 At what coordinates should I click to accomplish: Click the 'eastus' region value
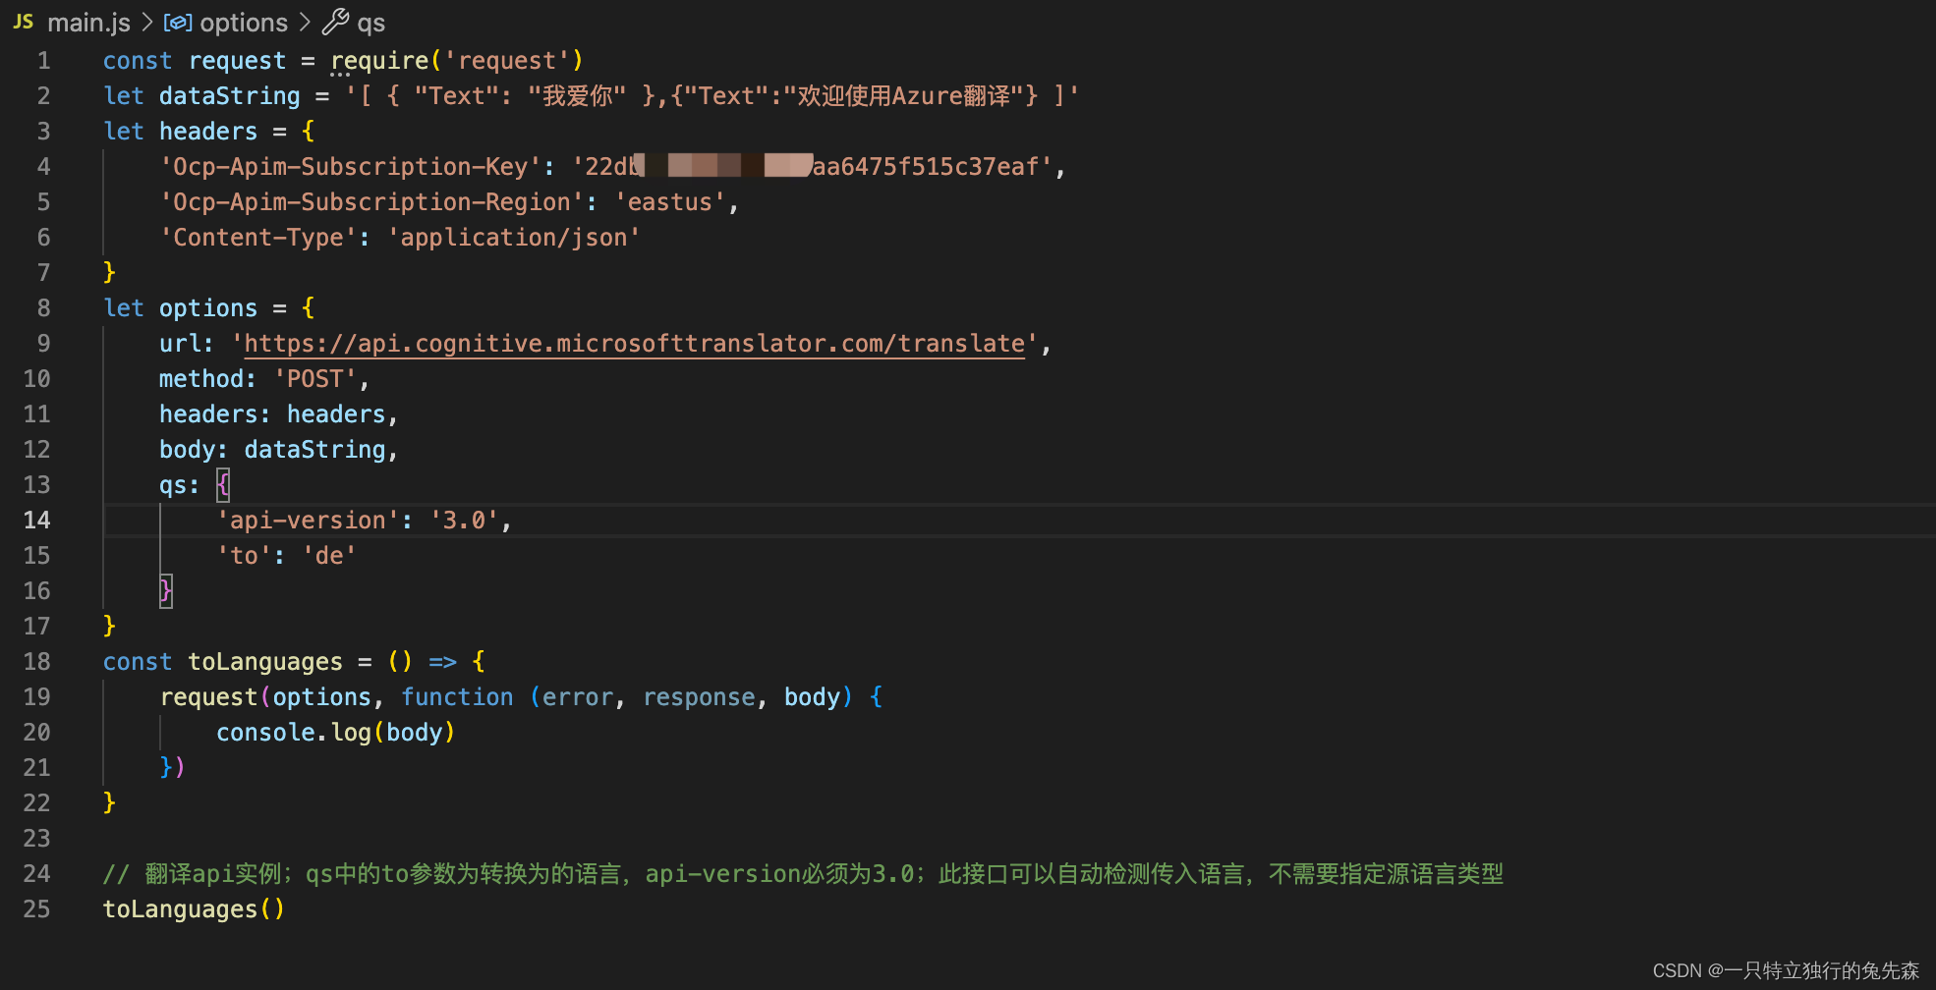coord(671,201)
